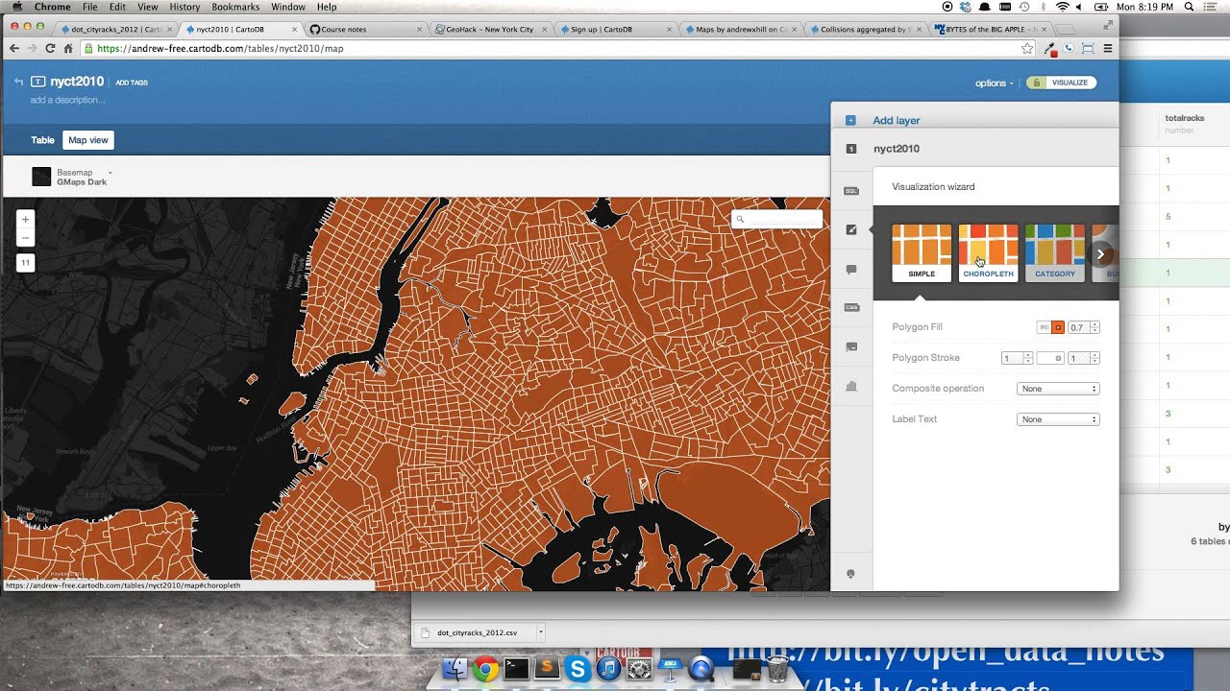Open Chrome hamburger menu

tap(1108, 48)
